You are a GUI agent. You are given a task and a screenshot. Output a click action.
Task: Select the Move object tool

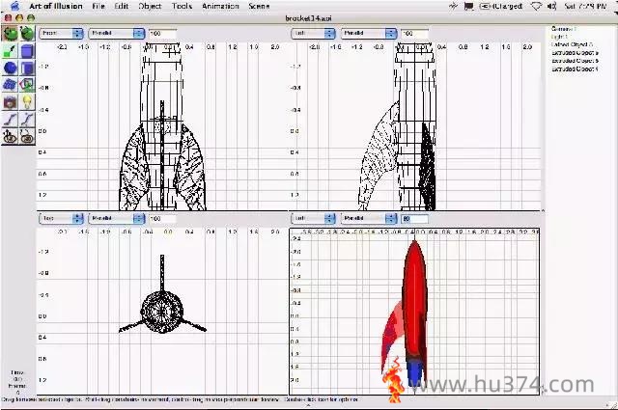pos(10,34)
